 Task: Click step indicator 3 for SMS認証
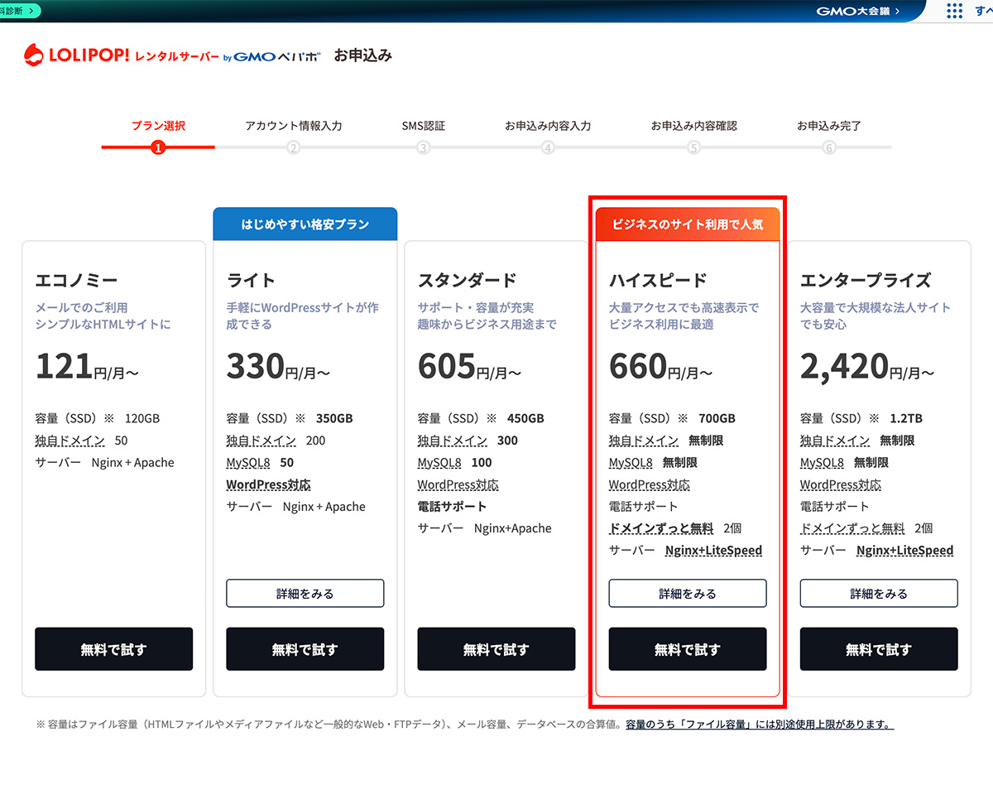pos(422,149)
